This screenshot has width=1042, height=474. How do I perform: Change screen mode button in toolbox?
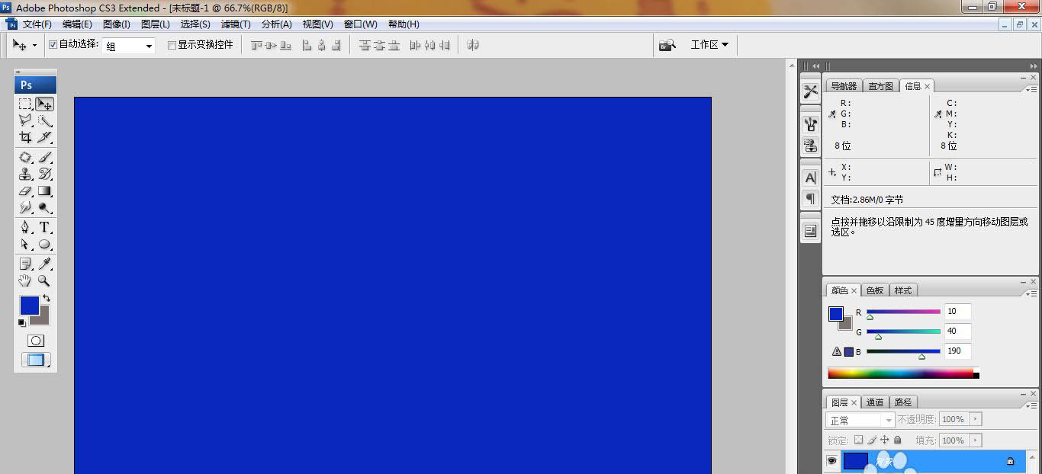click(36, 360)
